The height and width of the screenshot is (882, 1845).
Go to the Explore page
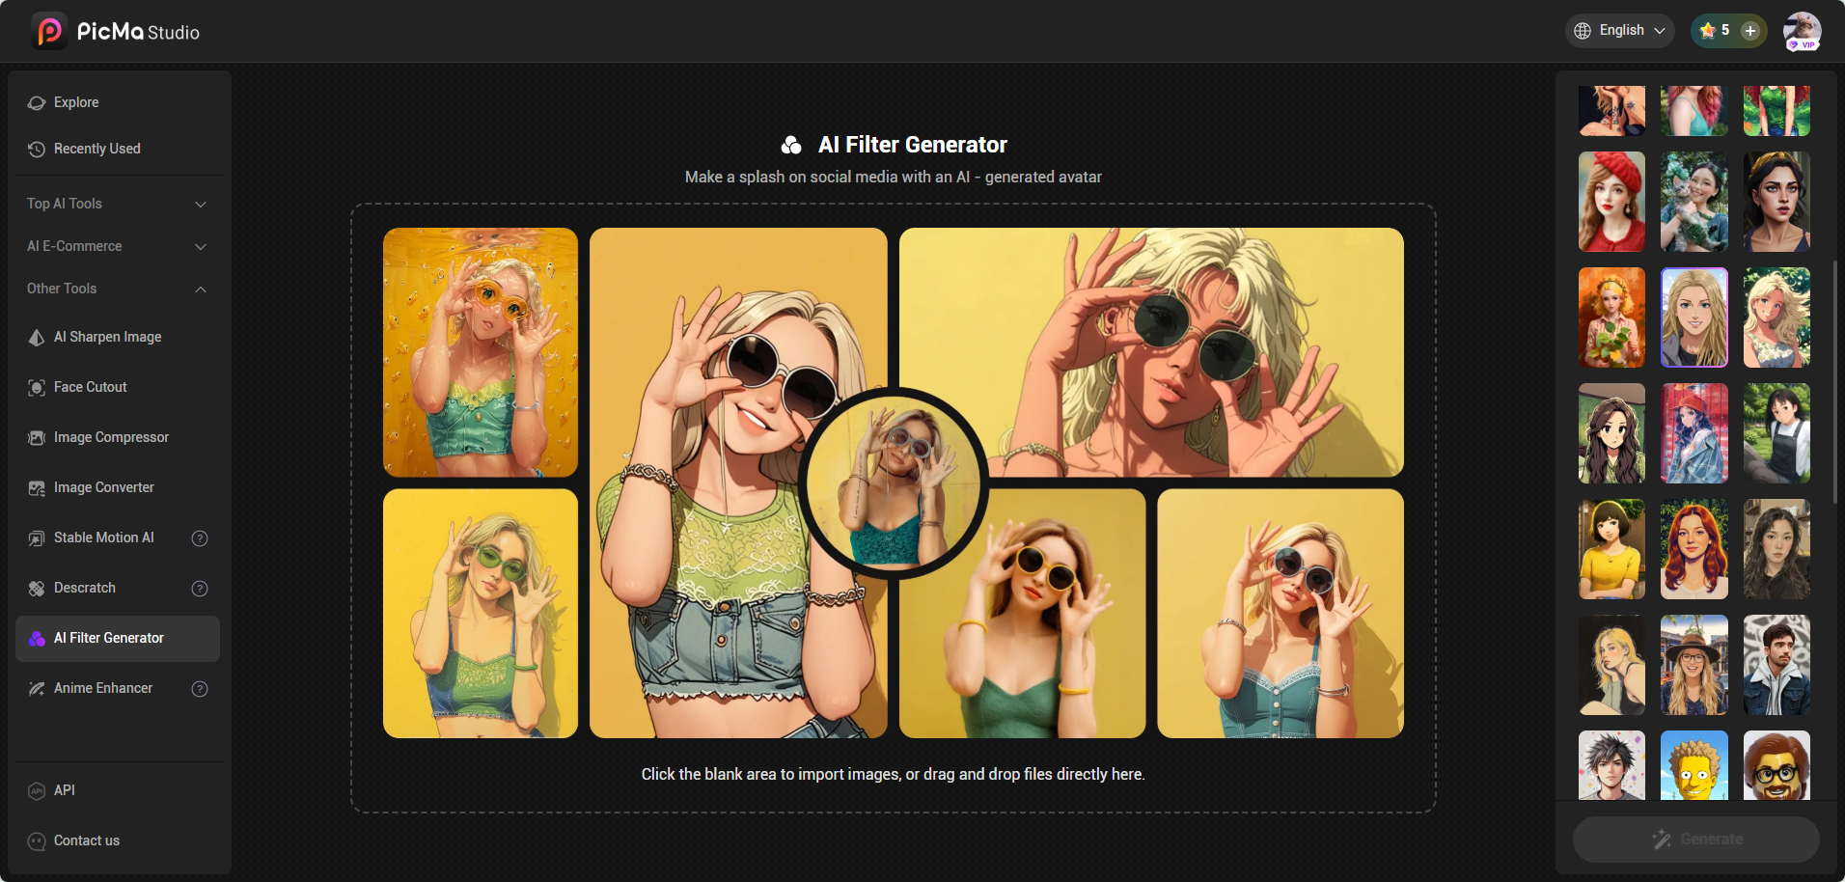[76, 102]
